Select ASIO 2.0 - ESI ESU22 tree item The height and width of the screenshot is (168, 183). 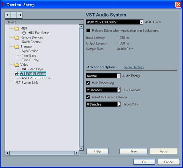pos(37,78)
